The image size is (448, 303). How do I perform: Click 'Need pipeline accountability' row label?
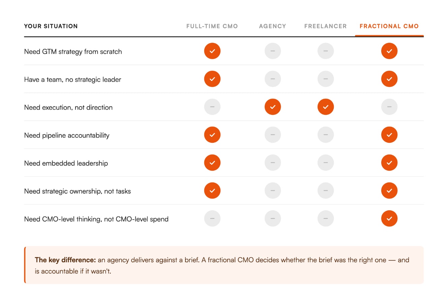(x=67, y=135)
